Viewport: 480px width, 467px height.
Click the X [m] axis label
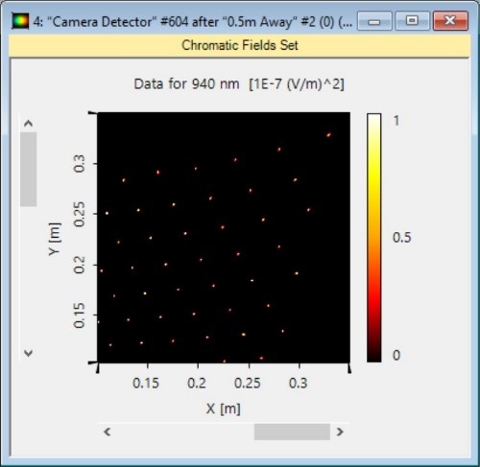pos(224,409)
